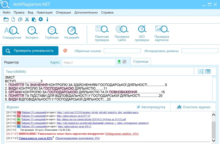220x144 pixels.
Task: Open the vuzlit.com match link
Action: coord(98,113)
